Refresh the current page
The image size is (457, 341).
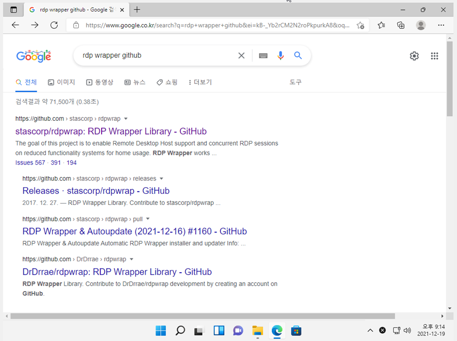pos(54,25)
